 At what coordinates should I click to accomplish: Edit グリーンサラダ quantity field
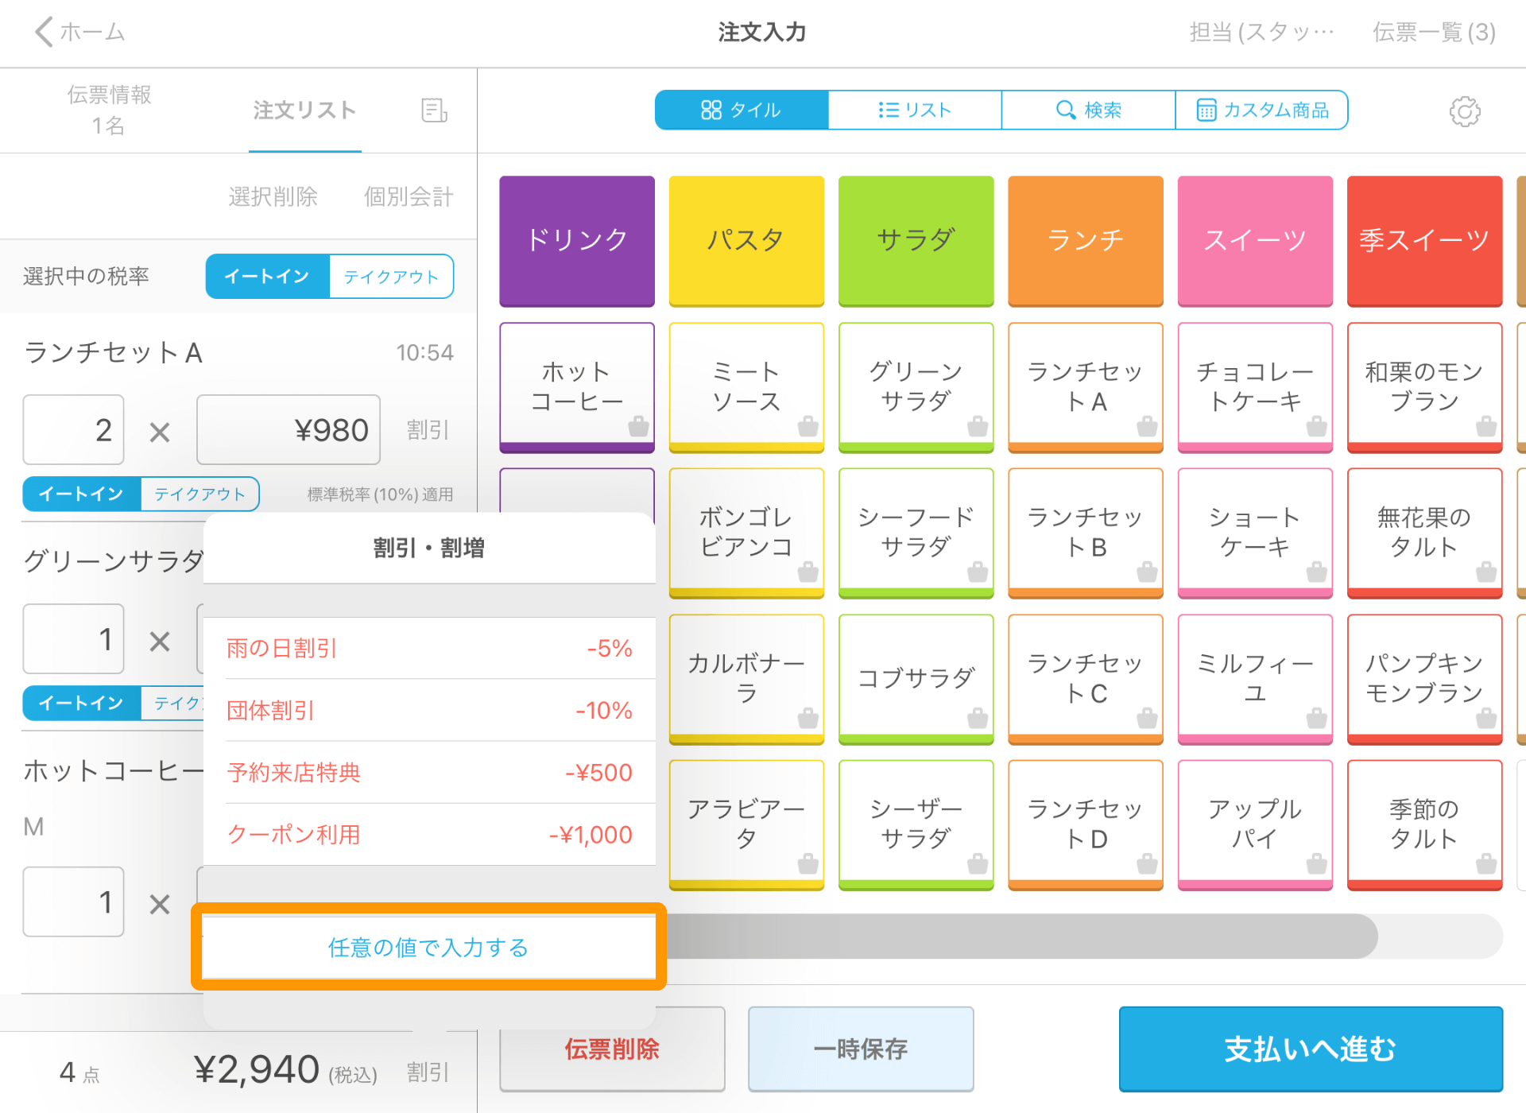pyautogui.click(x=73, y=639)
